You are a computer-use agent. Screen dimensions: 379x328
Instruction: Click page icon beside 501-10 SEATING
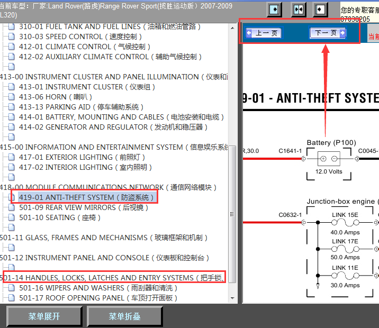(x=11, y=217)
